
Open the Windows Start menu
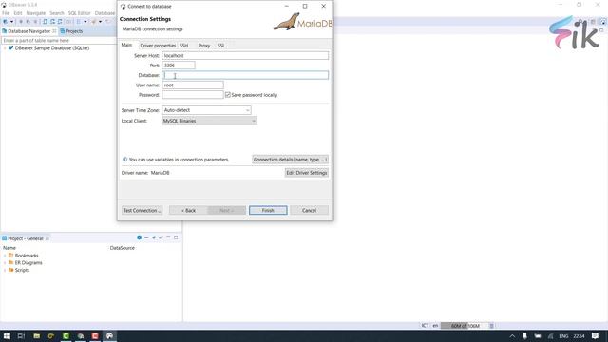pos(7,335)
